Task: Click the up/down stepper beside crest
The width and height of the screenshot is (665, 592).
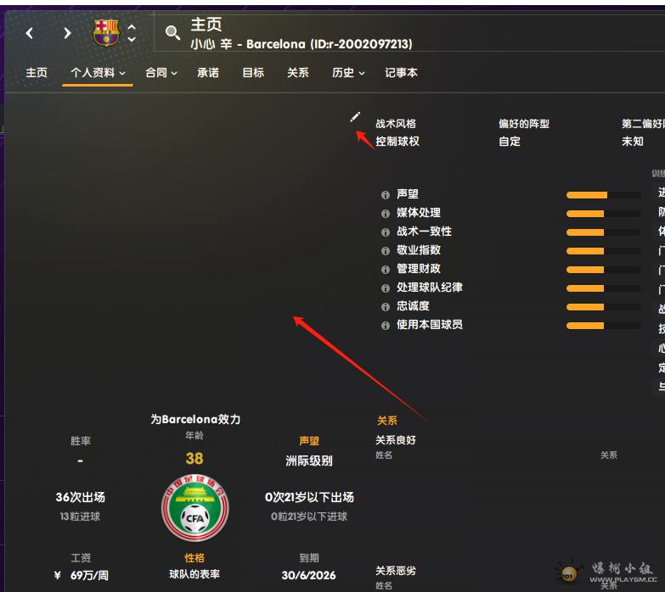Action: click(x=132, y=33)
